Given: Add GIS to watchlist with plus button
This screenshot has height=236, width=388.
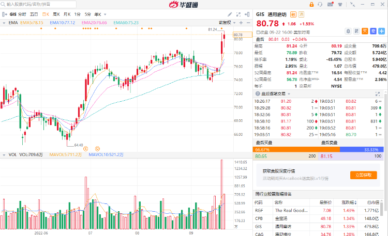Looking at the screenshot, I should click(382, 31).
